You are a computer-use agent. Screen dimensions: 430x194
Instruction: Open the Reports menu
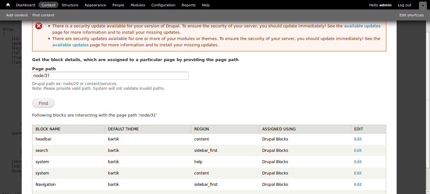coord(188,5)
